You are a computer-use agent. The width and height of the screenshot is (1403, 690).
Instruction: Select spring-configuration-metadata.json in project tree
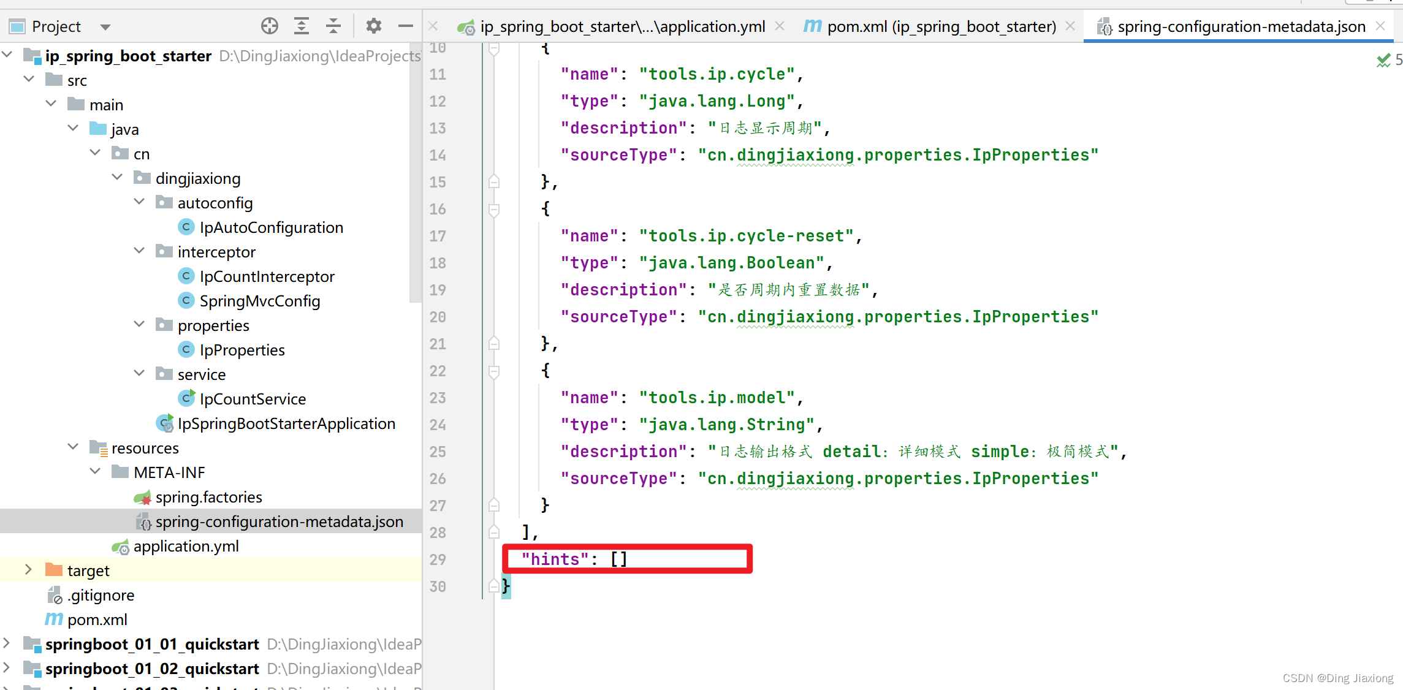(x=279, y=521)
